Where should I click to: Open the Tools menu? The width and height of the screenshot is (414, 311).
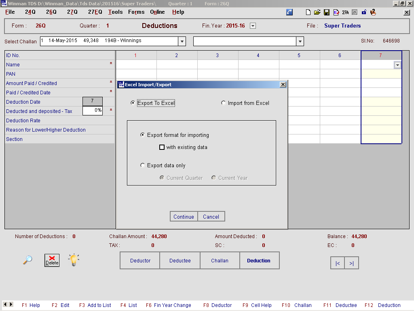pos(115,12)
